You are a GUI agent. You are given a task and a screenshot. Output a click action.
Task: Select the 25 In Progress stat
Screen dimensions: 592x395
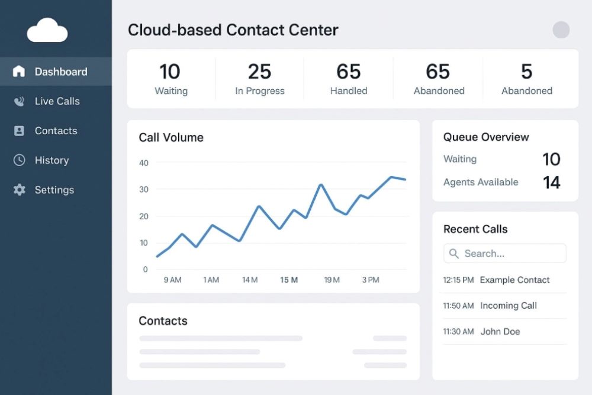click(259, 79)
